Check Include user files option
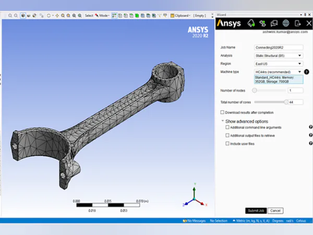313x235 pixels. [227, 144]
